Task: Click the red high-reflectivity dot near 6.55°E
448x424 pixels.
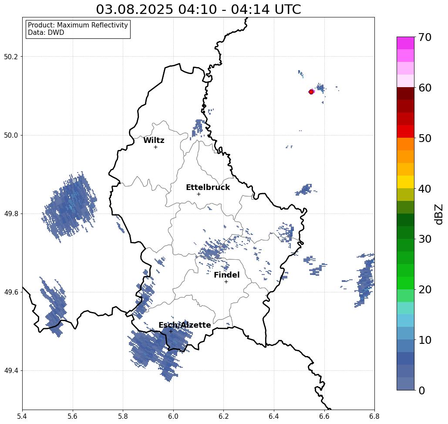Action: click(311, 92)
